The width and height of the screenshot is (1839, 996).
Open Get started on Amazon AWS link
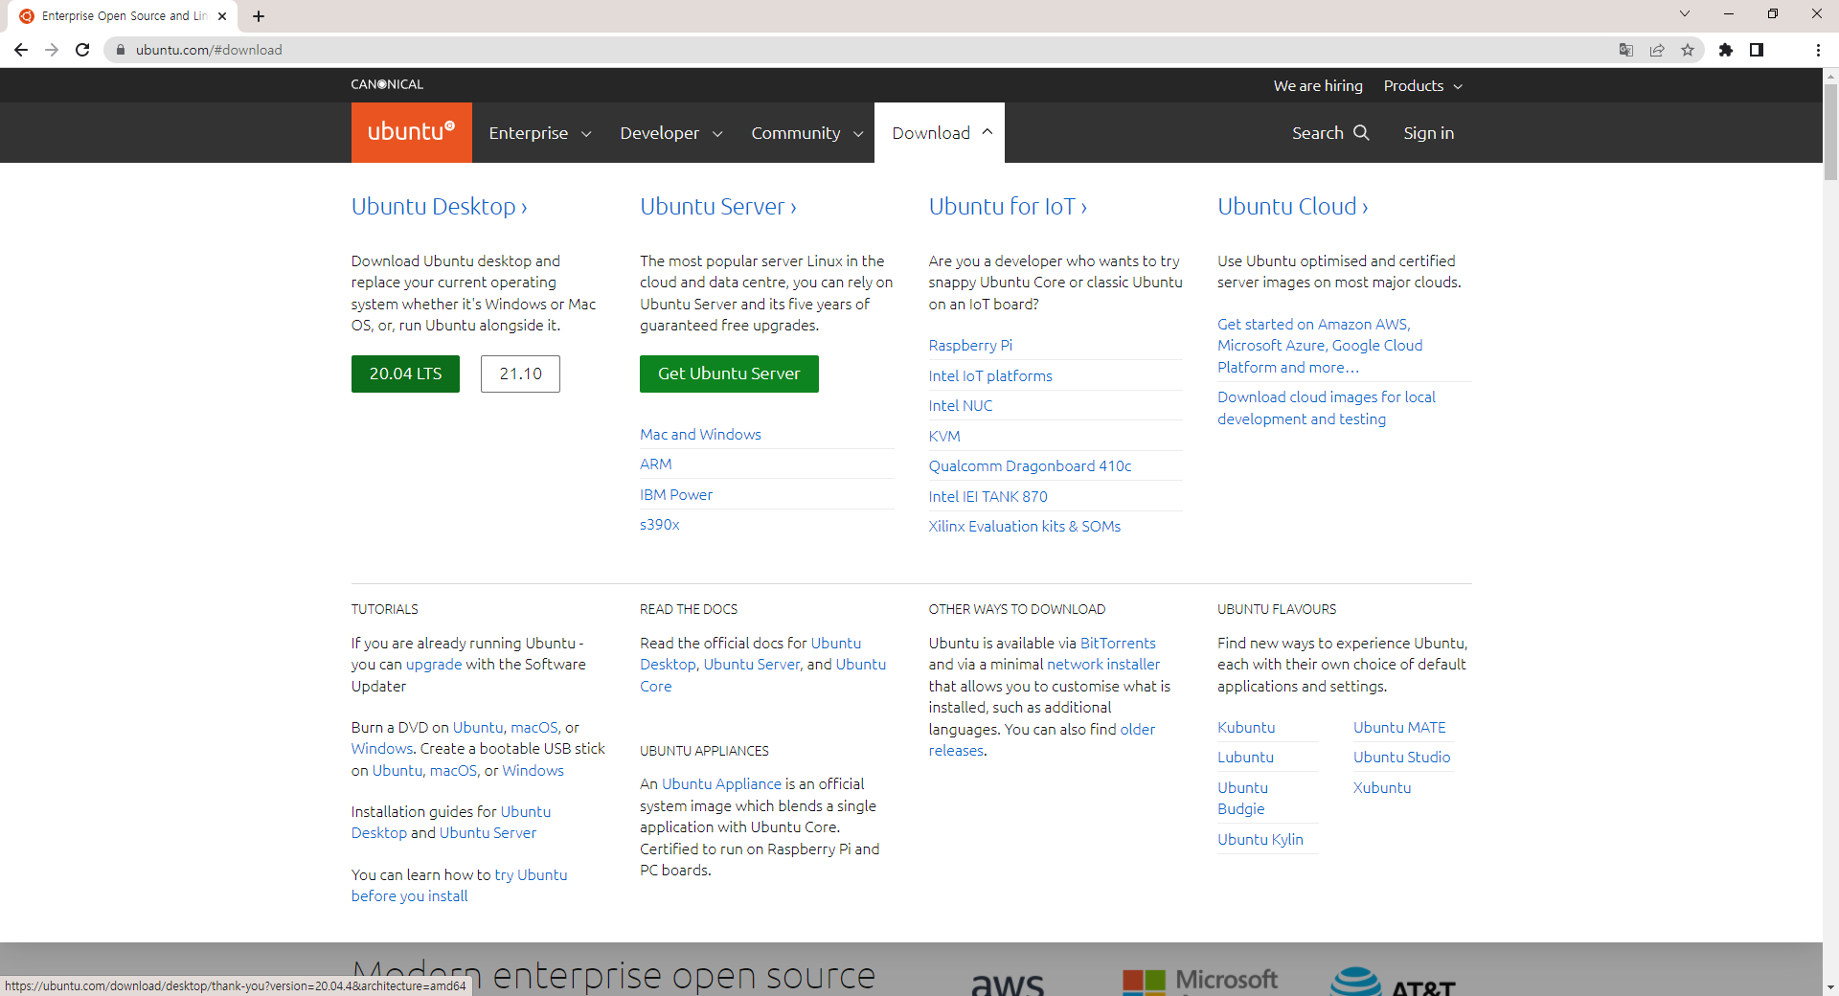pyautogui.click(x=1320, y=346)
